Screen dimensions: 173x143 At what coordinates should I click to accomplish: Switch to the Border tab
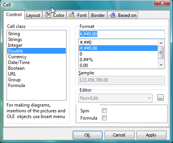(x=98, y=15)
